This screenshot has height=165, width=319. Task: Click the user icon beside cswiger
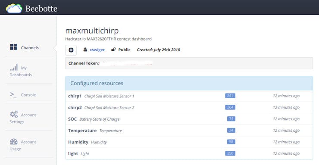(x=85, y=50)
